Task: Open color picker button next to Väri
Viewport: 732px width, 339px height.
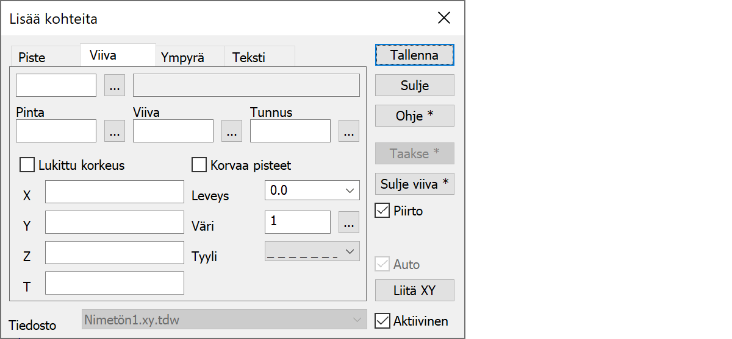Action: pos(348,223)
